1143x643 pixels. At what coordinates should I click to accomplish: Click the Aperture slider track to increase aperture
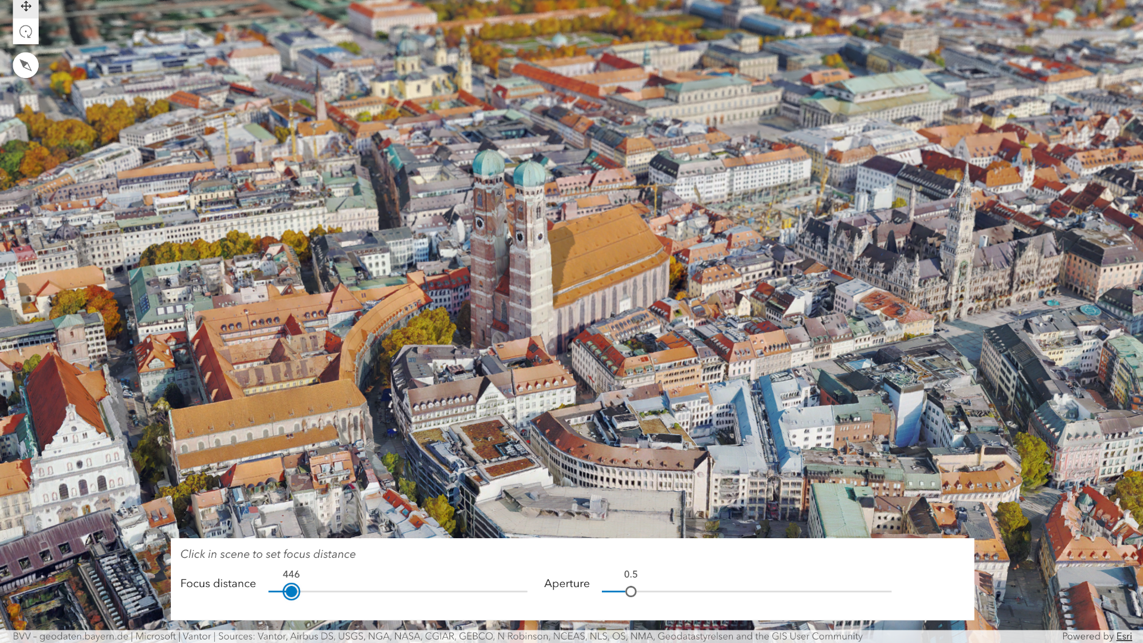click(x=744, y=592)
